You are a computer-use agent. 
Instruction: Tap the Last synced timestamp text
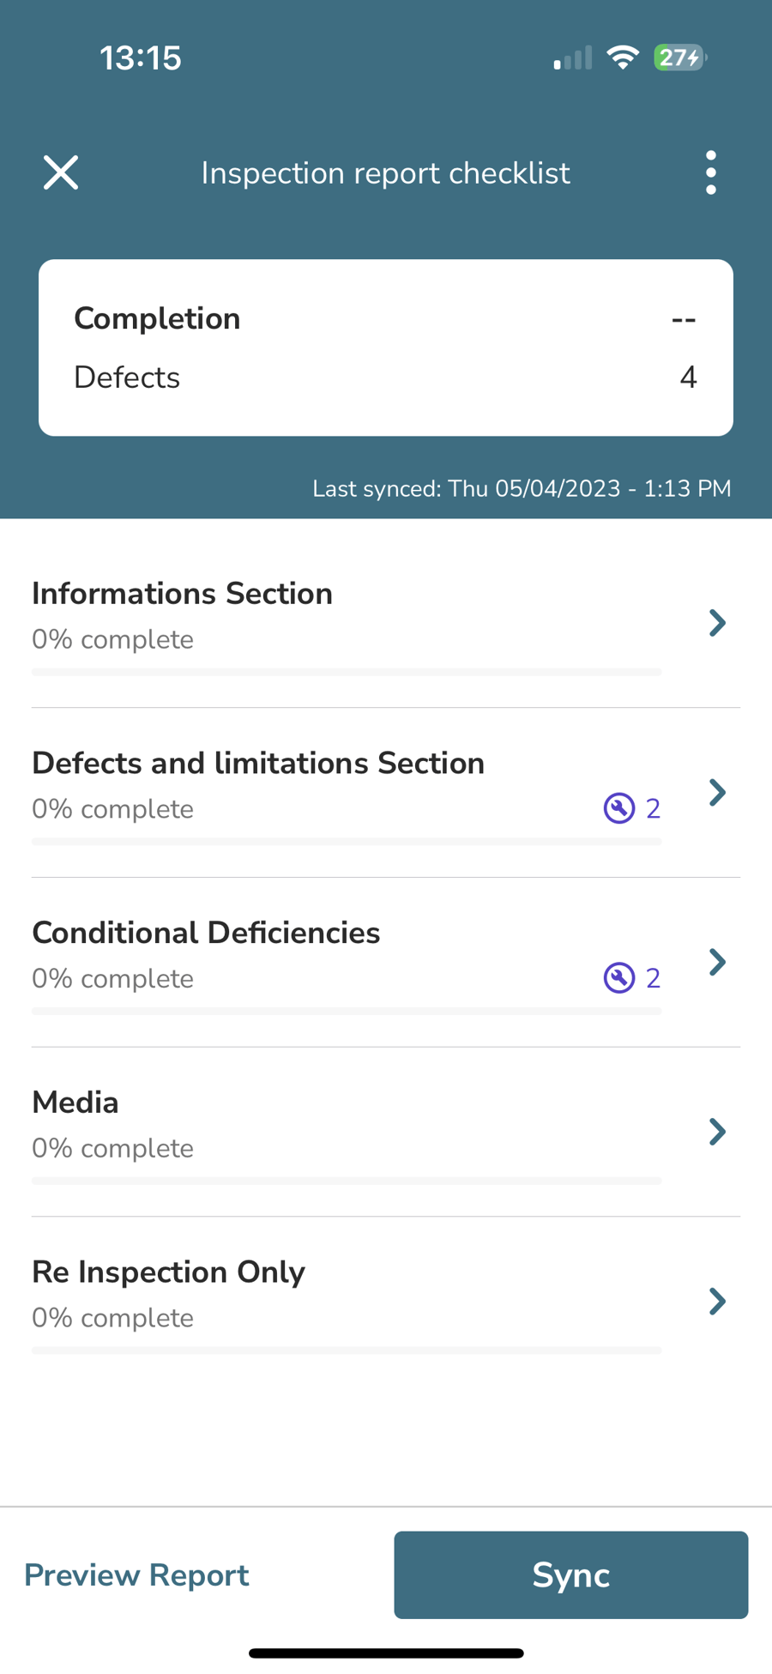[x=522, y=489]
